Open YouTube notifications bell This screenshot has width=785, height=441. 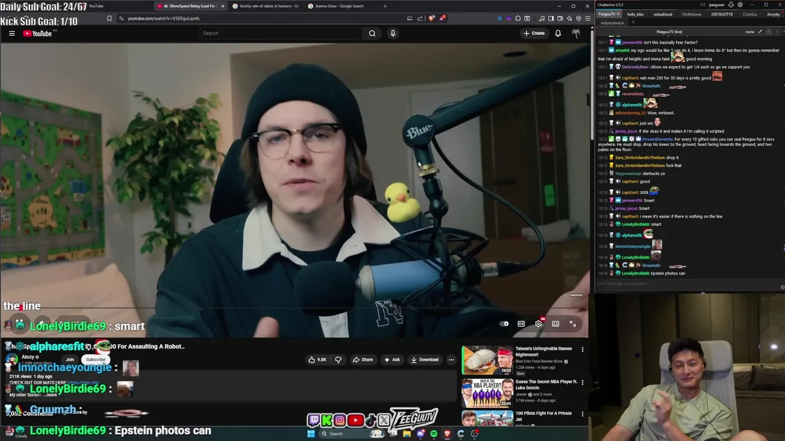pos(558,33)
